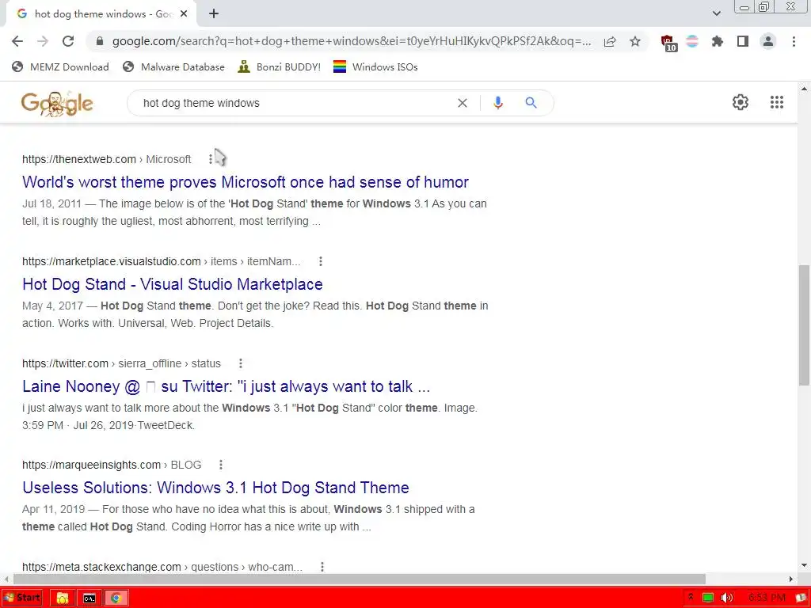Switch to Chrome in taskbar
The height and width of the screenshot is (608, 811).
116,598
